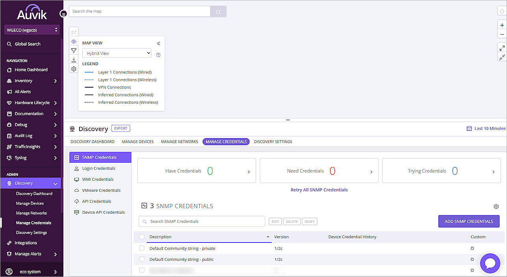Zoom in on the map with the plus icon
Screen dimensions: 507x277
pyautogui.click(x=502, y=25)
